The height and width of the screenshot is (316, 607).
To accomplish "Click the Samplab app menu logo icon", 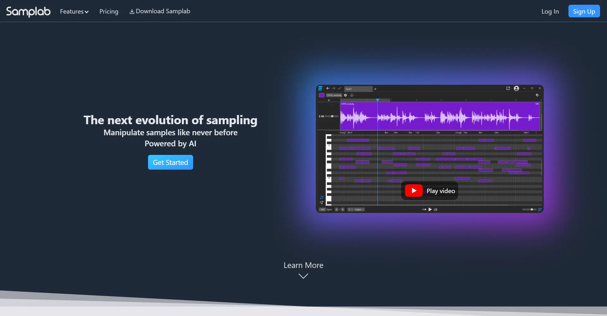I will pos(320,88).
